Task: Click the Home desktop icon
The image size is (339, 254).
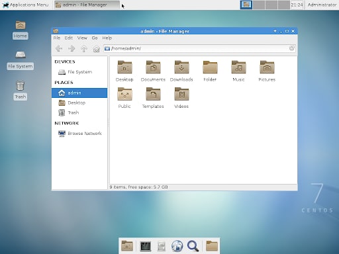Action: coord(21,30)
